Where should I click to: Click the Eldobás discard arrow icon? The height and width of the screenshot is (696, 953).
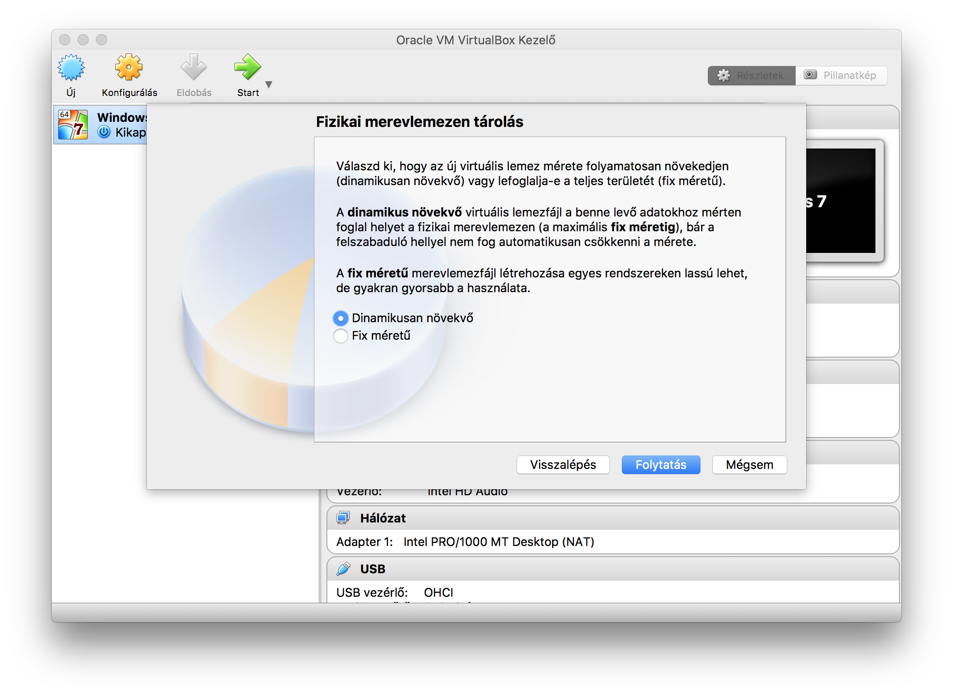[193, 67]
